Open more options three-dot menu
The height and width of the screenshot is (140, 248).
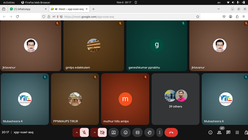click(159, 132)
